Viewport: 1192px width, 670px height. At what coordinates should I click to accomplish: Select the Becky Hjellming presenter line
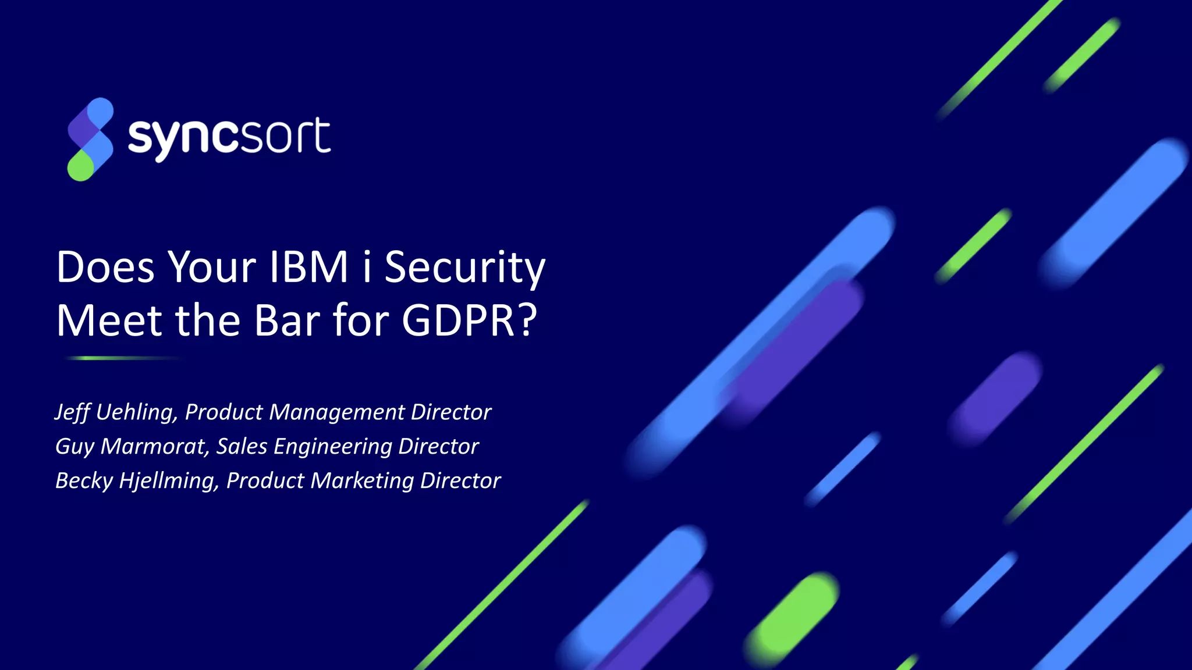[x=278, y=480]
